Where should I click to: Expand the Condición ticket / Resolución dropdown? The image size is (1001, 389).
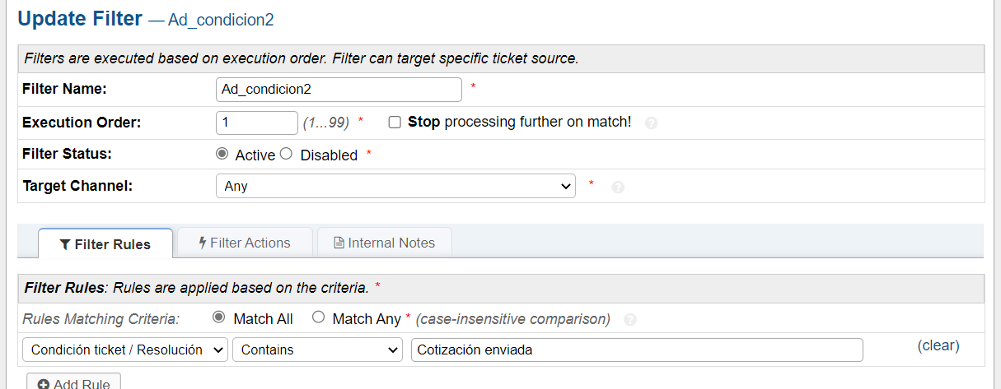[x=125, y=350]
